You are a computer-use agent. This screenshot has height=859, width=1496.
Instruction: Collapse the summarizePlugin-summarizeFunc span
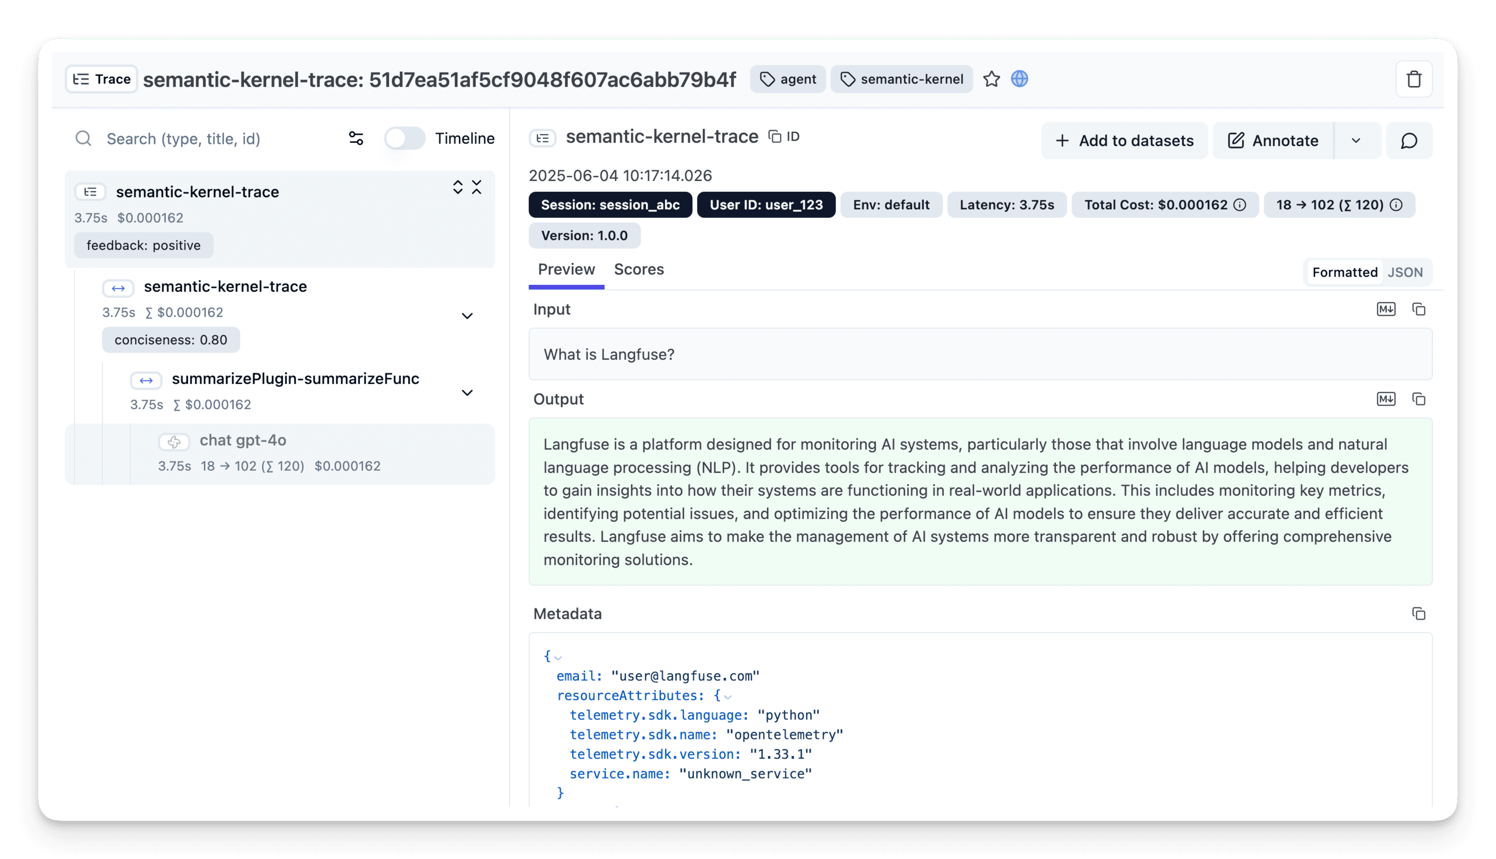point(468,392)
